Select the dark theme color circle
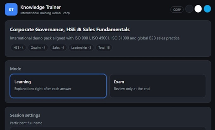This screenshot has height=130, width=215. pos(189,9)
